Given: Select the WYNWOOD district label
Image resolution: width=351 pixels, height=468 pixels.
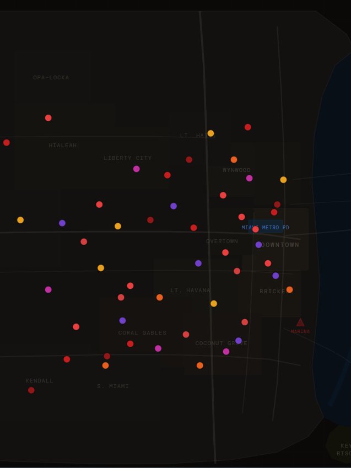Looking at the screenshot, I should 237,170.
